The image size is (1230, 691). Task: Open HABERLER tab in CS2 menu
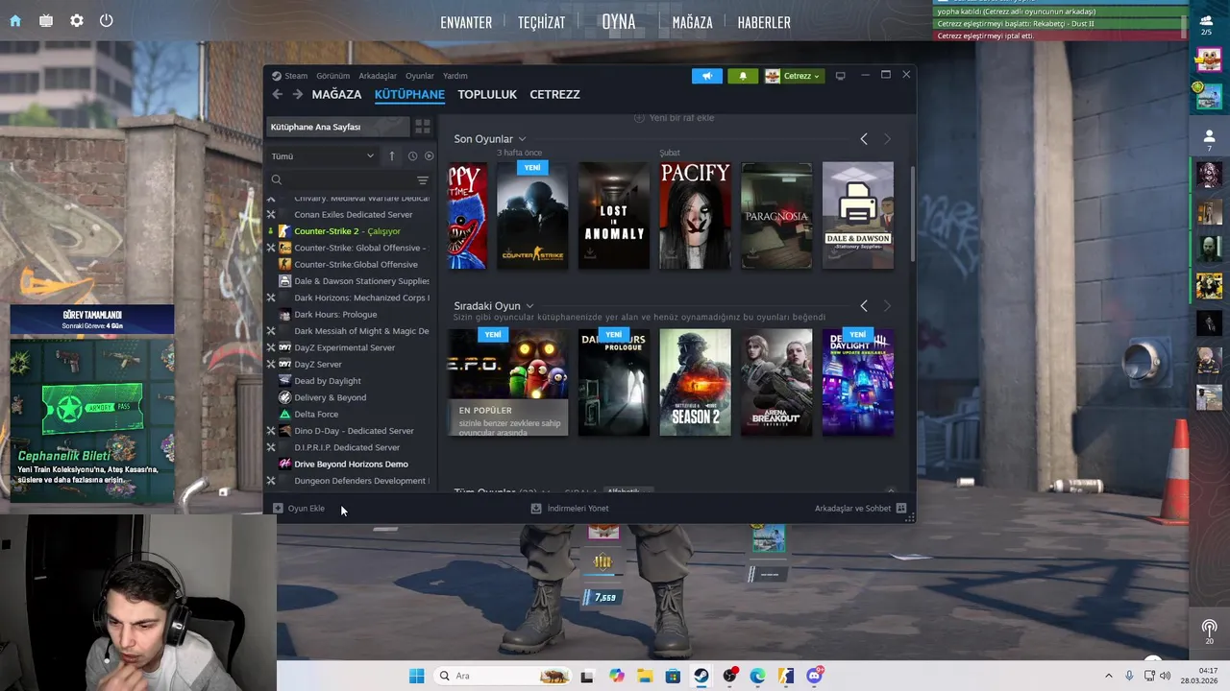764,22
